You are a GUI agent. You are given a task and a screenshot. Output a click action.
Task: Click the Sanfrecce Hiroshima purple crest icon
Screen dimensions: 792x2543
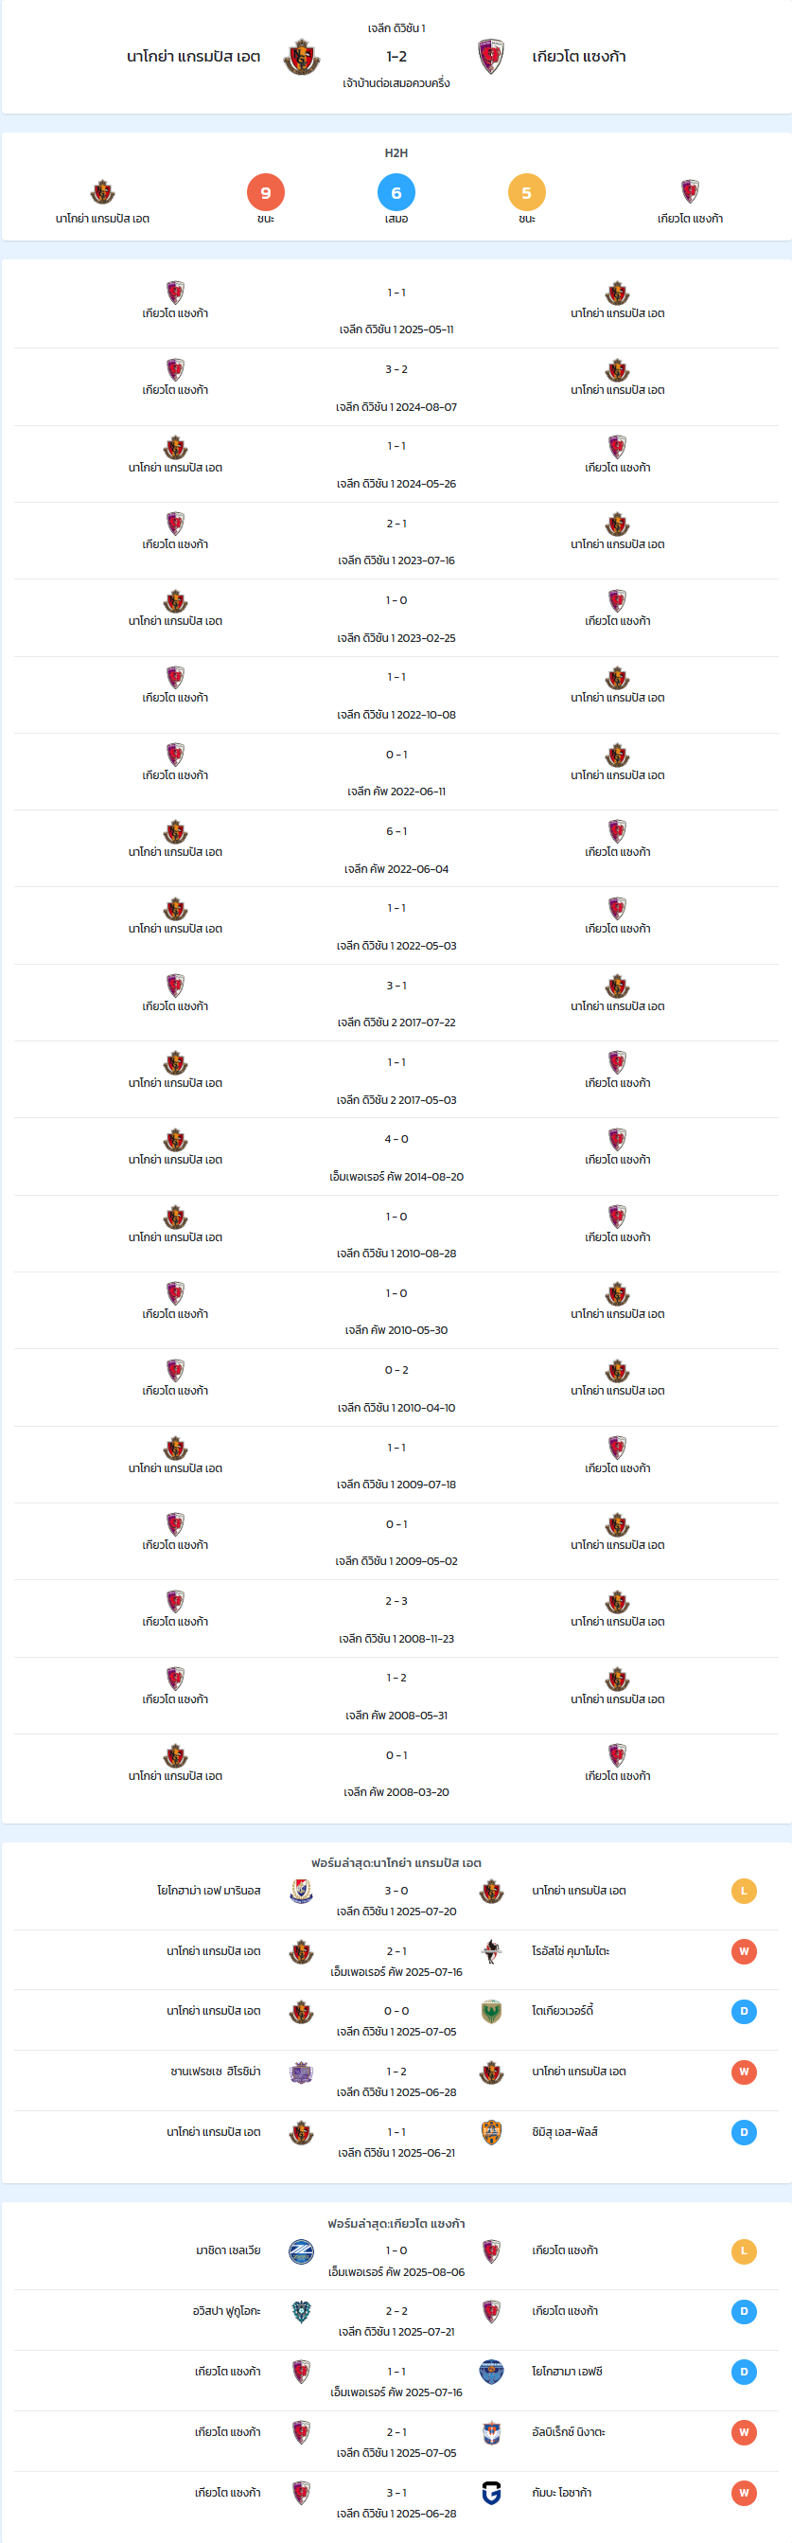302,2072
